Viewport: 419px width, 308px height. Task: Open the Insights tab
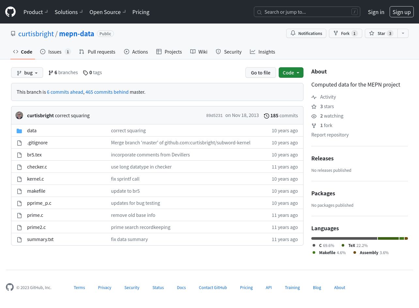(263, 52)
